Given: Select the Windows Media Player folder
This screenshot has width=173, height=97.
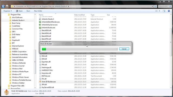Looking at the screenshot, I should point(20,71).
